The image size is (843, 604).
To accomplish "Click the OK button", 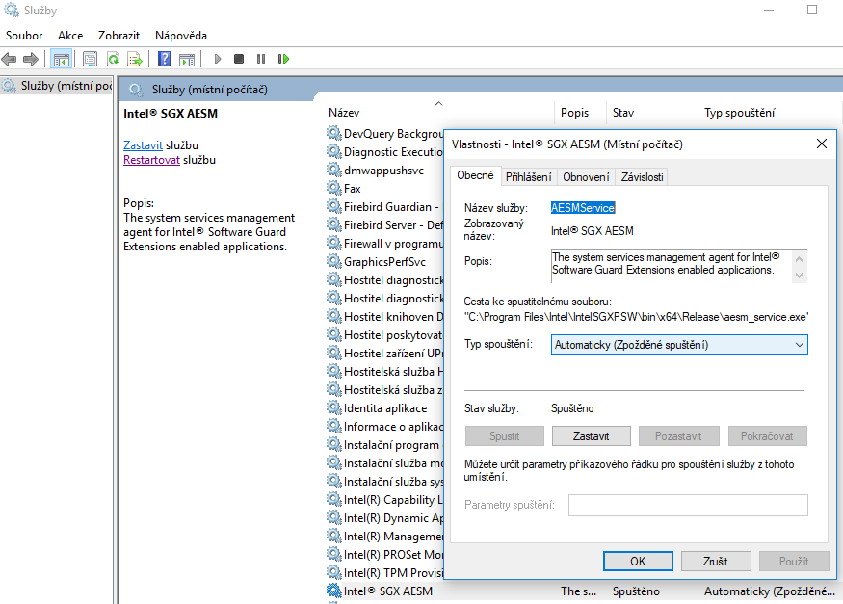I will tap(638, 561).
